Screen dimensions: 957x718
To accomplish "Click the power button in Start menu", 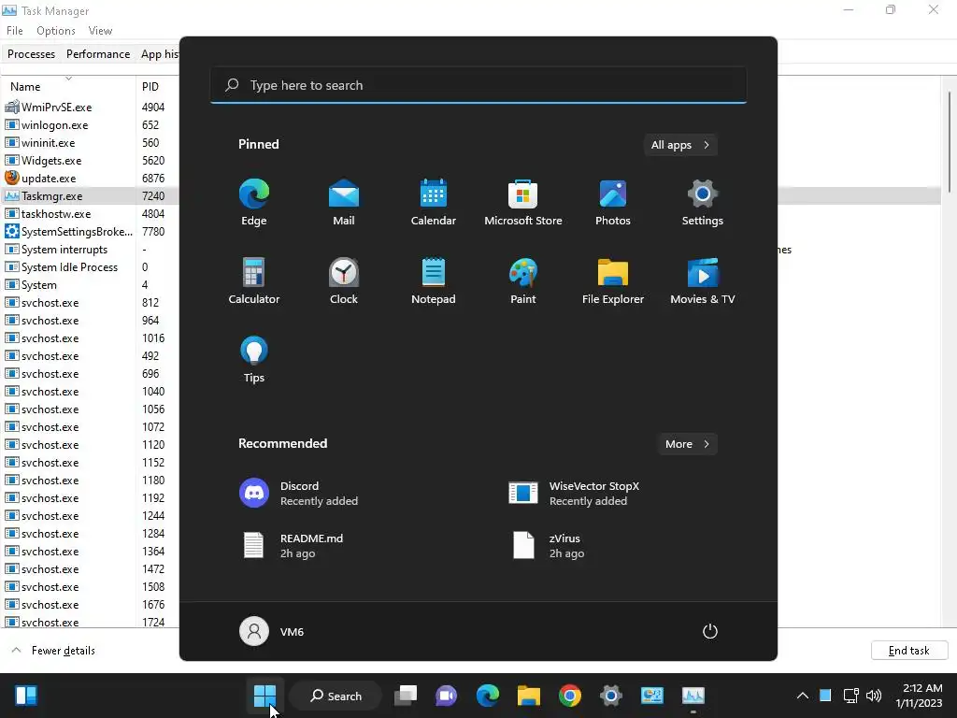I will click(x=710, y=631).
